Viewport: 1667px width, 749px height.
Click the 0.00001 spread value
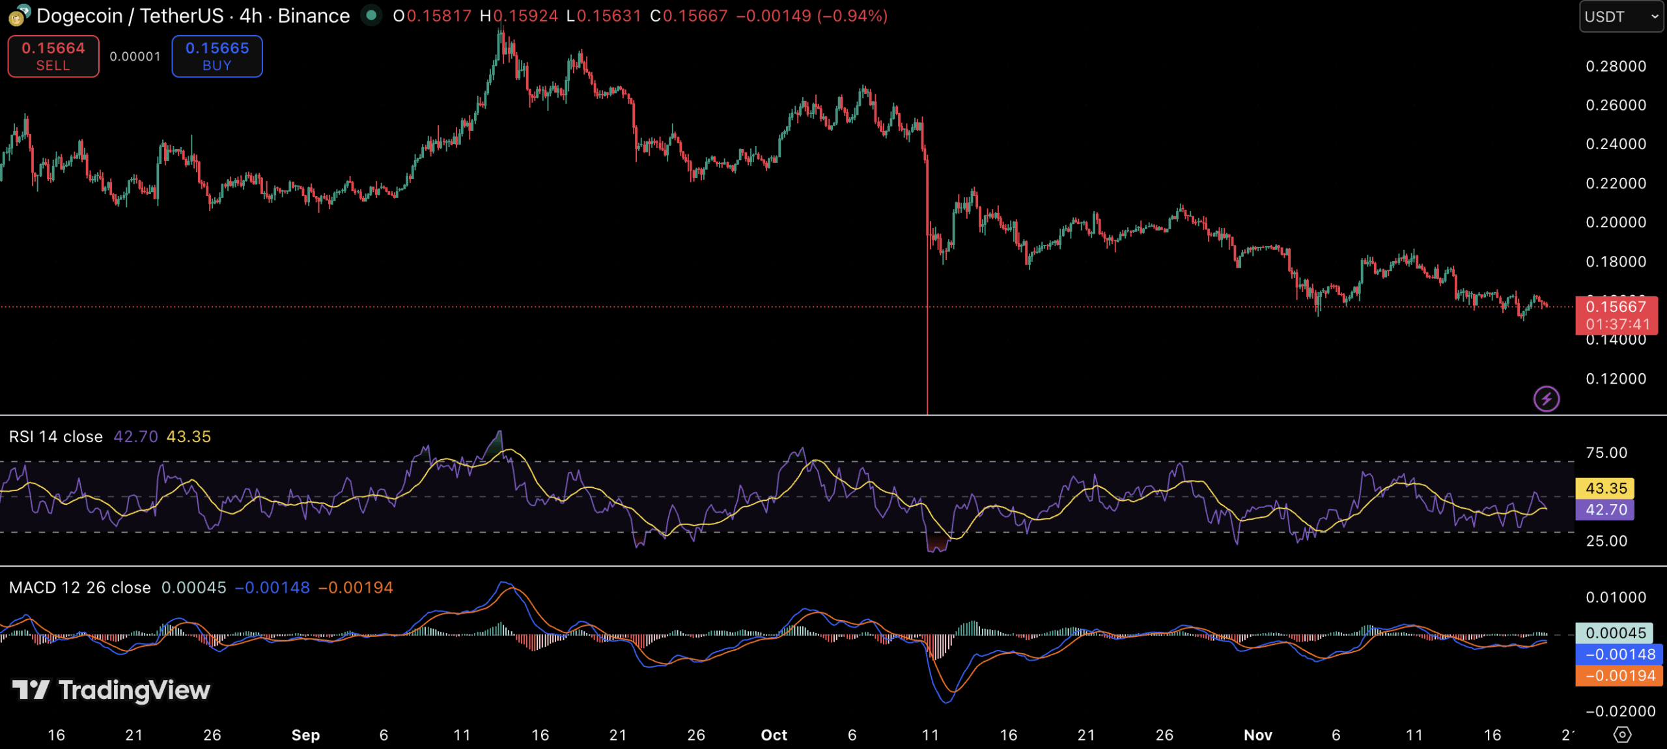135,57
